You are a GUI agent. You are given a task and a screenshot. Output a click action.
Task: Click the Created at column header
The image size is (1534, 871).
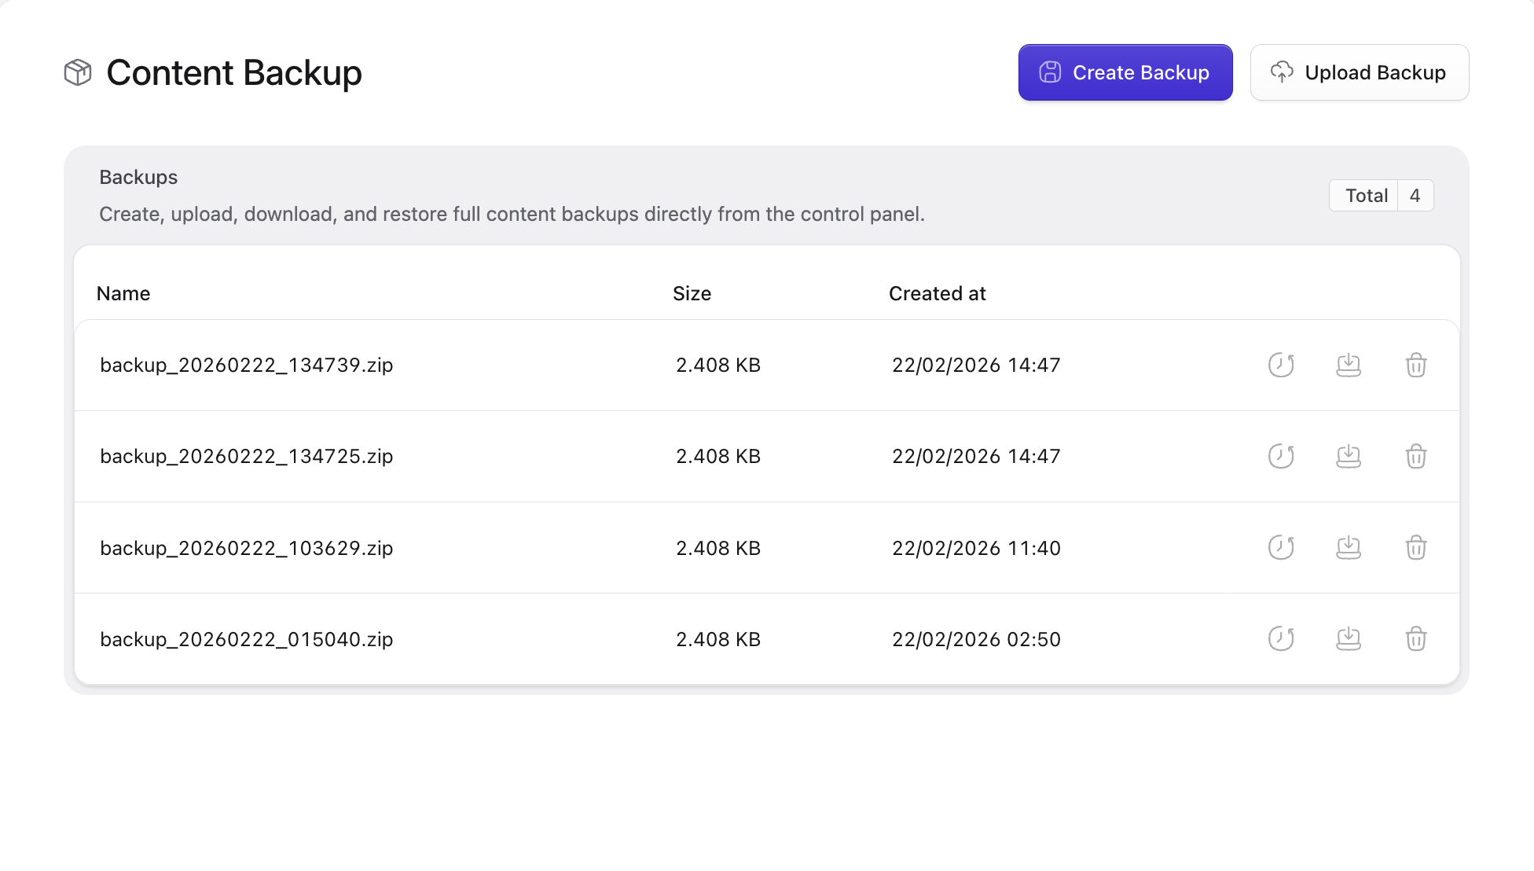click(937, 293)
